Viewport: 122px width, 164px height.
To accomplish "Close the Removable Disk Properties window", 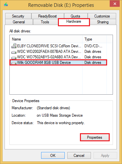I will click(115, 4).
